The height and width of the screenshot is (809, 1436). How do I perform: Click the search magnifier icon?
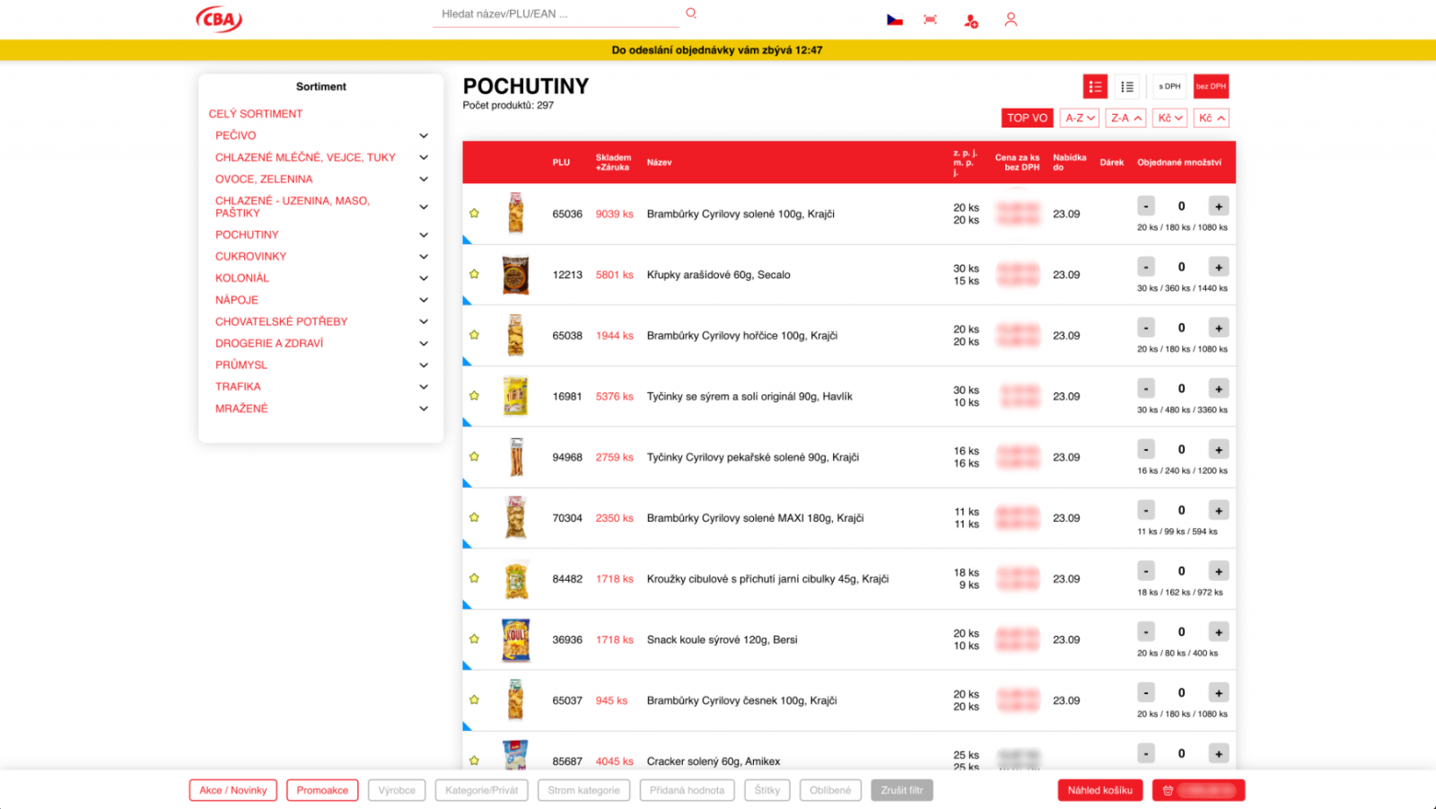pyautogui.click(x=690, y=13)
